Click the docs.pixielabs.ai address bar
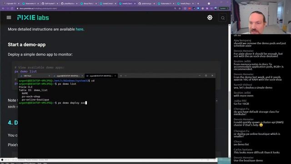 pos(95,8)
